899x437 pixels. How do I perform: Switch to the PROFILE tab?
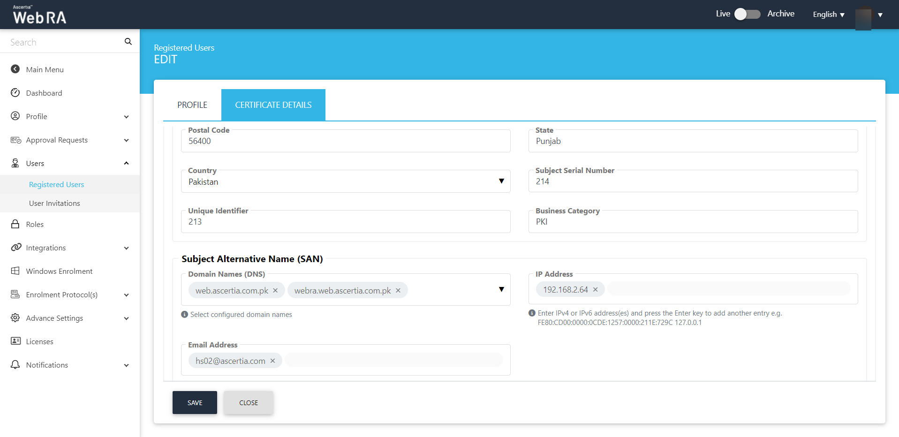click(192, 105)
